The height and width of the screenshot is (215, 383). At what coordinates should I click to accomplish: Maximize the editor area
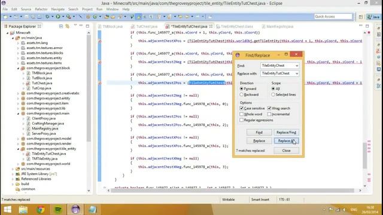coord(367,26)
